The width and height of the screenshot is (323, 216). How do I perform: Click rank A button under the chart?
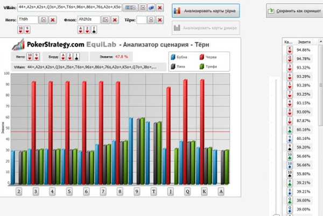pos(221,191)
